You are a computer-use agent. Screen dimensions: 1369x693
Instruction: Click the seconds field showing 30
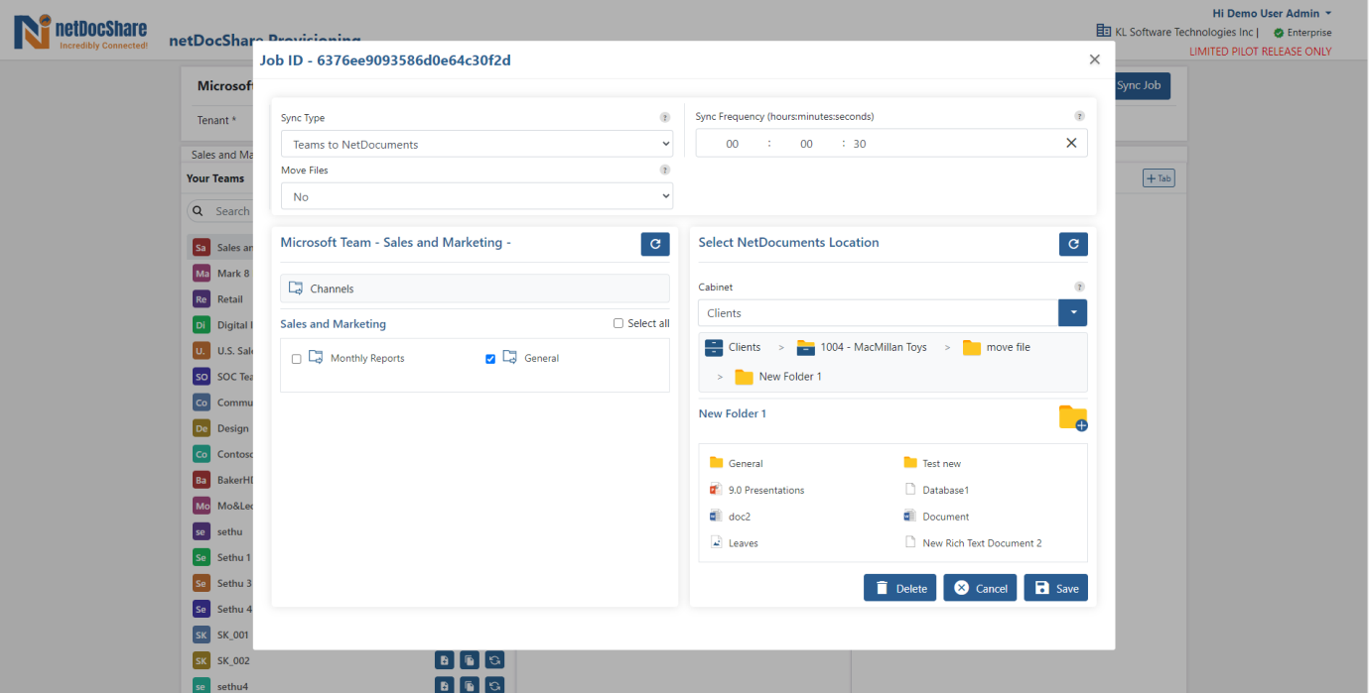coord(860,144)
